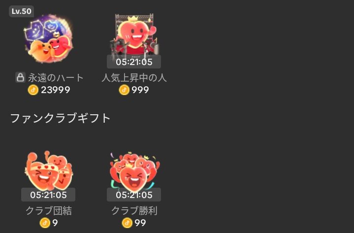The image size is (354, 233).
Task: Click the countdown timer on クラブ団結
Action: tap(48, 195)
